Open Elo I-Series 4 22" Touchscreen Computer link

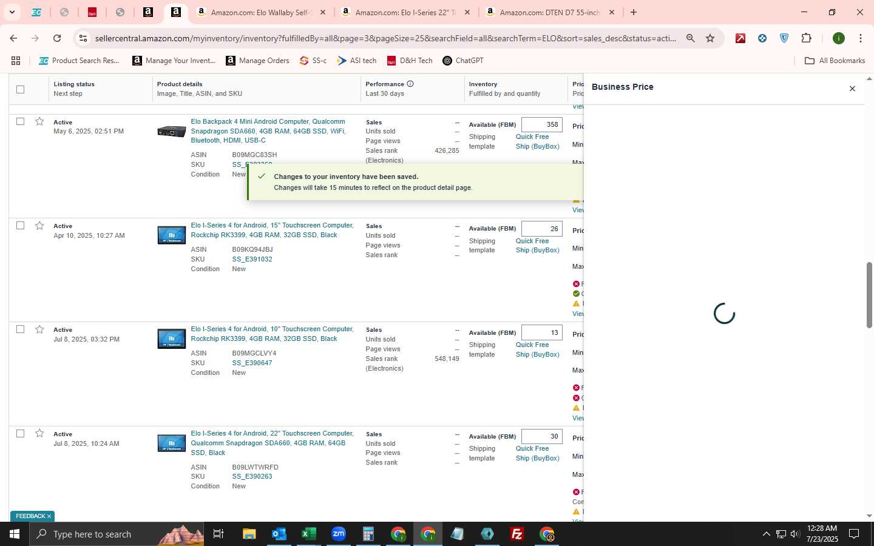tap(272, 443)
